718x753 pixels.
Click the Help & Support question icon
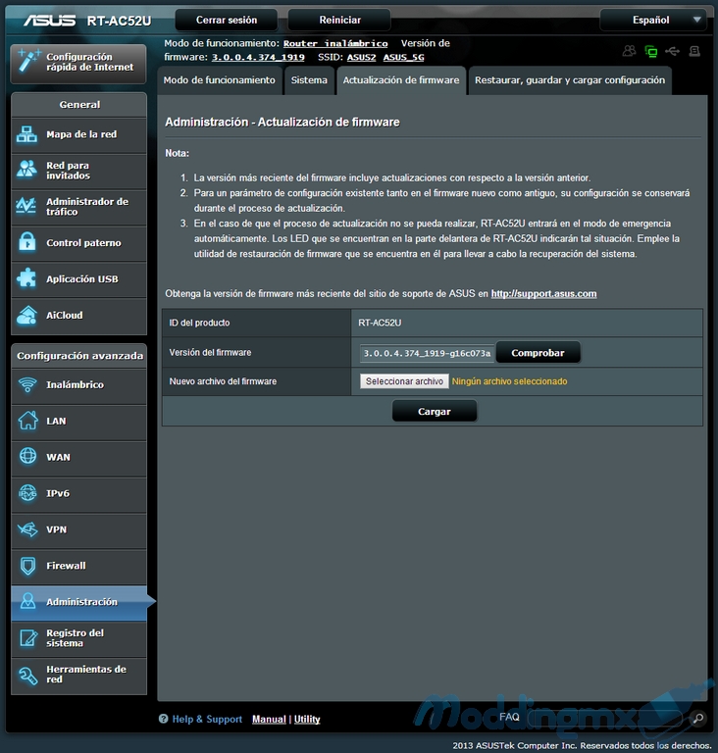[164, 719]
